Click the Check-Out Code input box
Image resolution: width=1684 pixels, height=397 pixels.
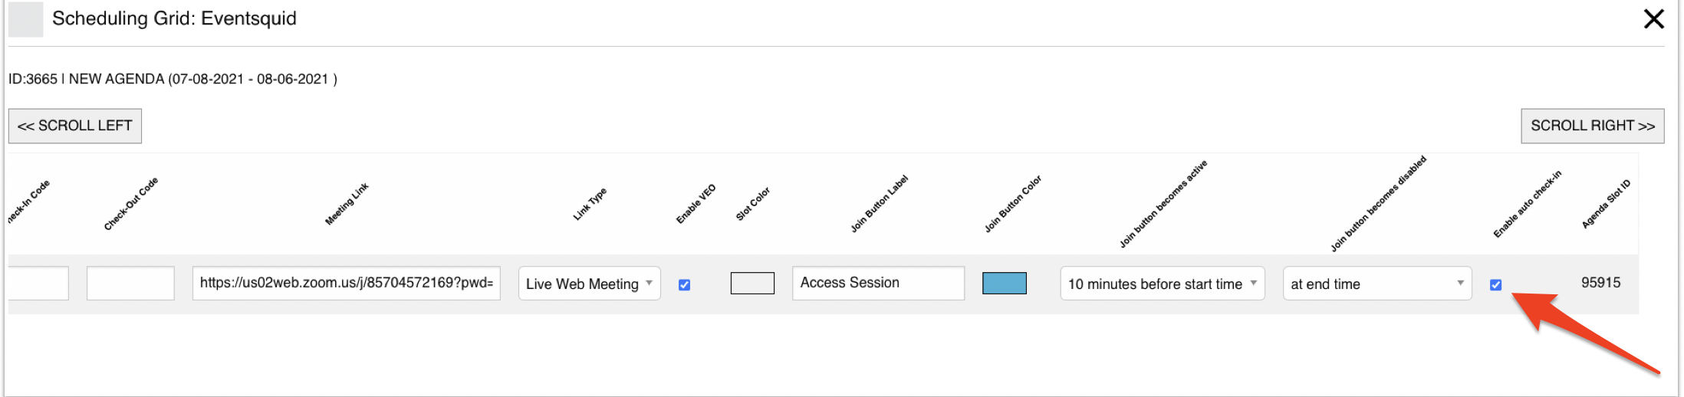[x=130, y=283]
